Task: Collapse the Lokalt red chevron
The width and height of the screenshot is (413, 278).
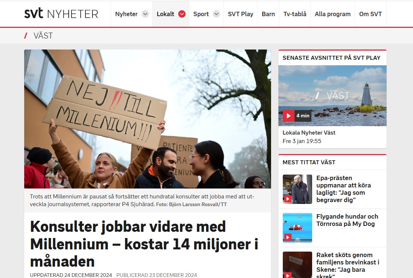Action: click(182, 14)
